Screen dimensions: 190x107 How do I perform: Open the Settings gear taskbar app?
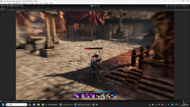95,105
